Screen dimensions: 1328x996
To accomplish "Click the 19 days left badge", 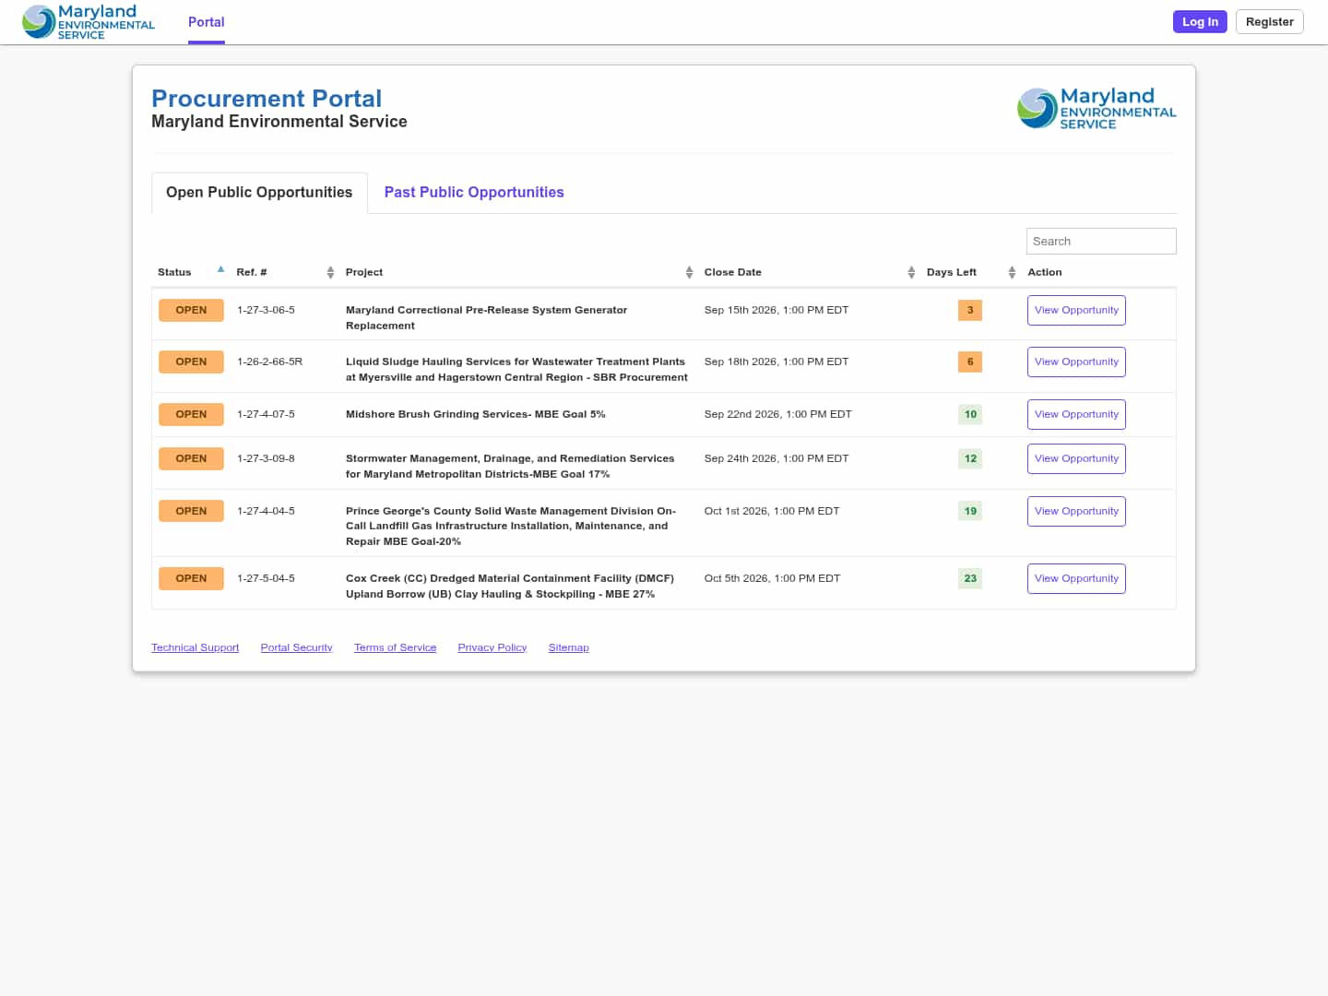I will click(970, 512).
